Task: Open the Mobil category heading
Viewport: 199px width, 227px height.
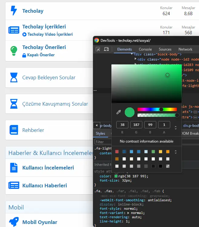Action: [16, 207]
